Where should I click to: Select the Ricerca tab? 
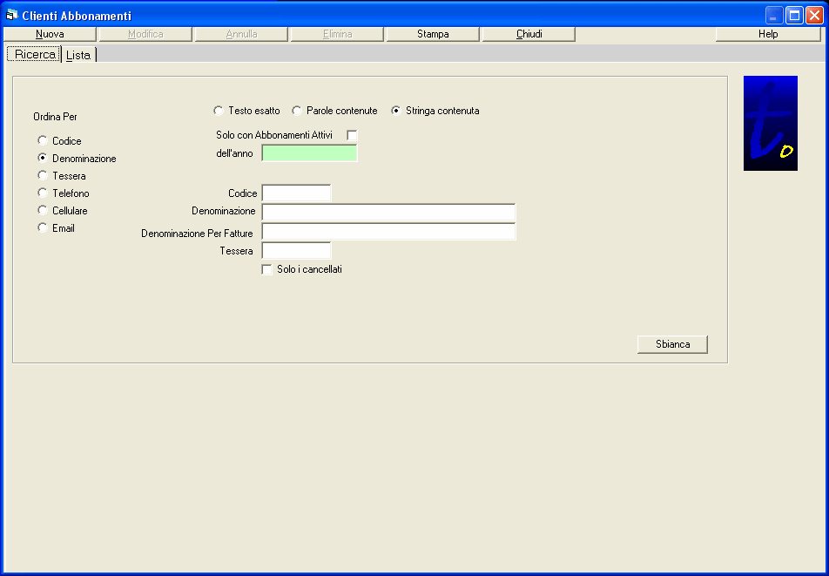pos(35,54)
